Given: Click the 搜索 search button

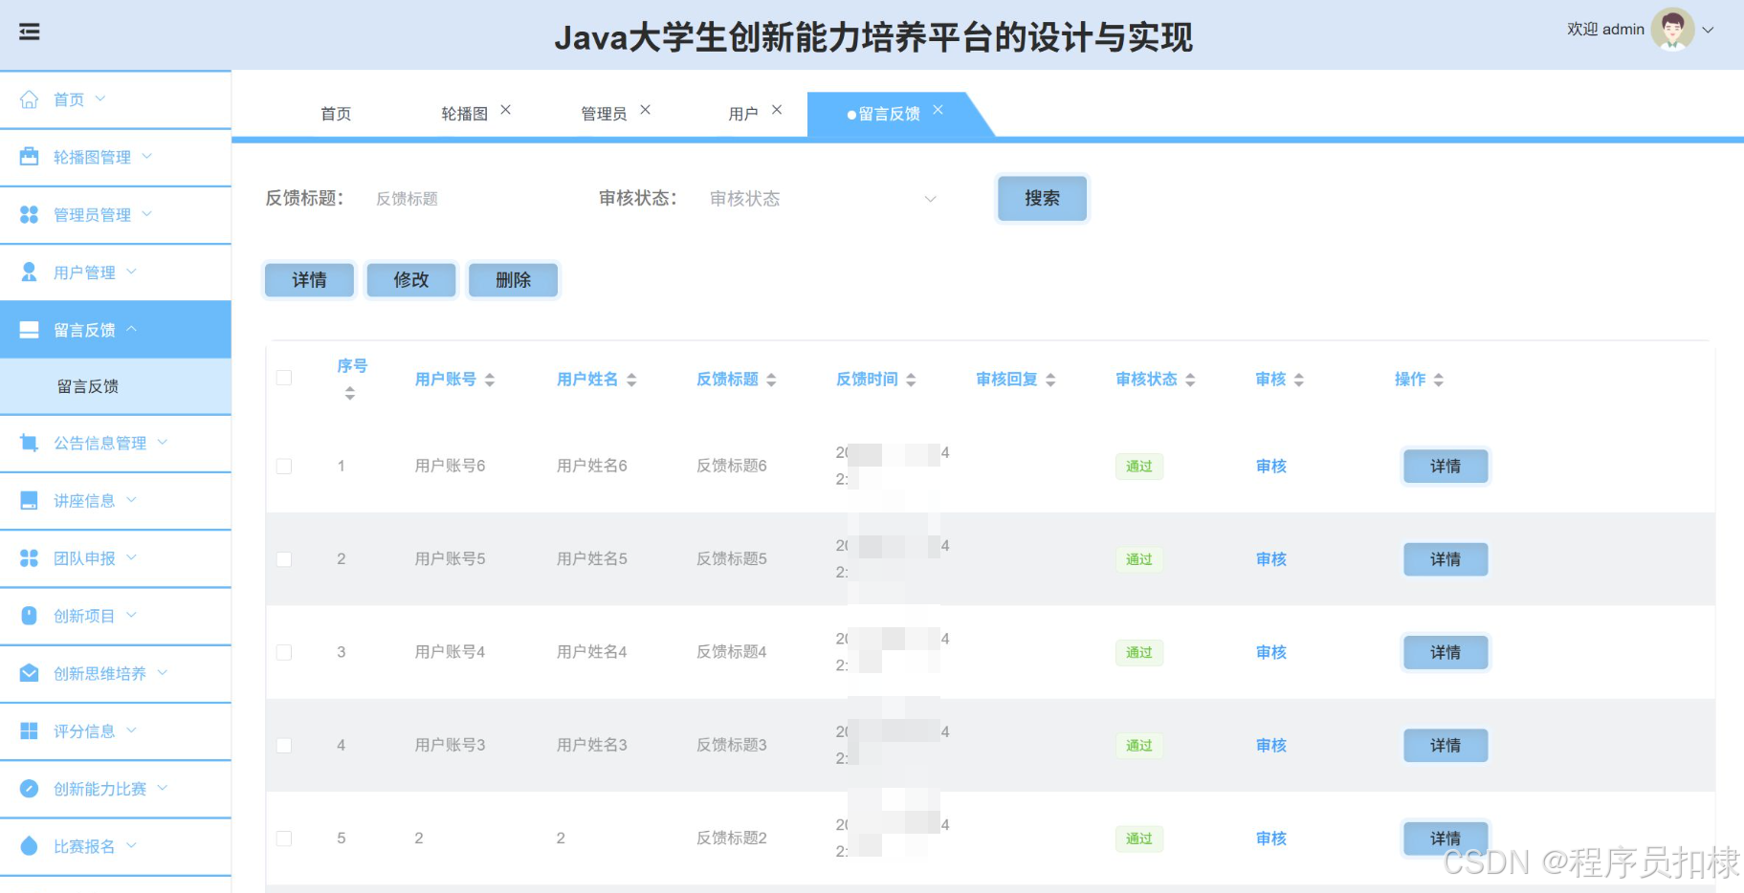Looking at the screenshot, I should click(1042, 198).
